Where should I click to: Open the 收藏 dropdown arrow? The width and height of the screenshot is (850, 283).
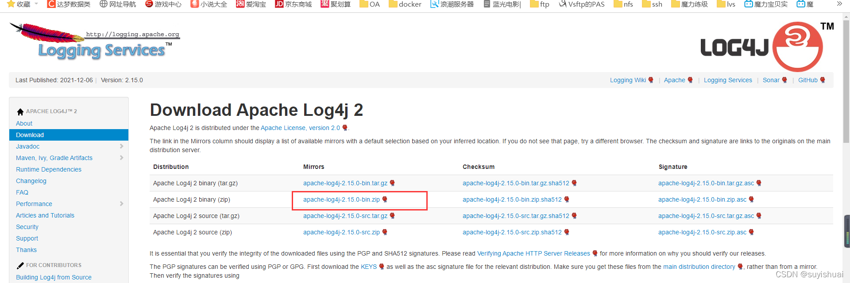36,4
